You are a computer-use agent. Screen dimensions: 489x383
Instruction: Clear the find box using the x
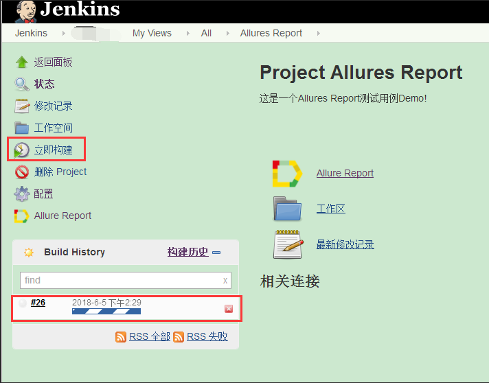225,281
